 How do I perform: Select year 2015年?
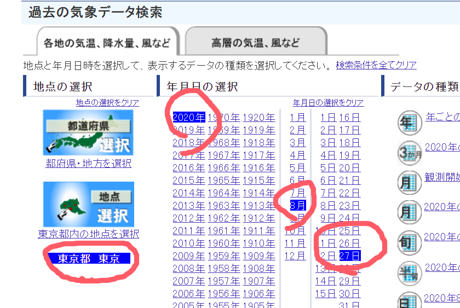click(x=189, y=181)
